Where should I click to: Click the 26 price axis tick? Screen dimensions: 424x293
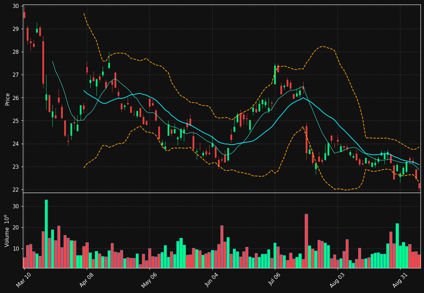[16, 98]
